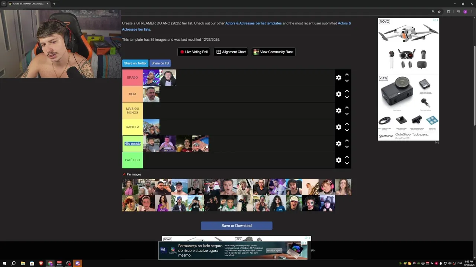476x267 pixels.
Task: Open settings gear for BOM tier
Action: click(338, 94)
